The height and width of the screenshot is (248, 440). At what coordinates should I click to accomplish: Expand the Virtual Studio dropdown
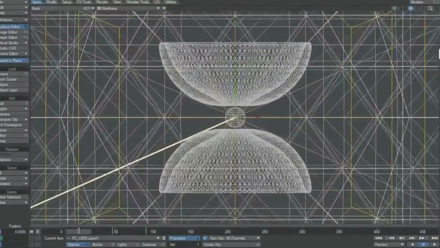tap(14, 43)
